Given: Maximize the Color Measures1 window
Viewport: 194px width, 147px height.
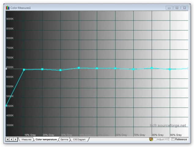Looking at the screenshot, I should click(177, 7).
